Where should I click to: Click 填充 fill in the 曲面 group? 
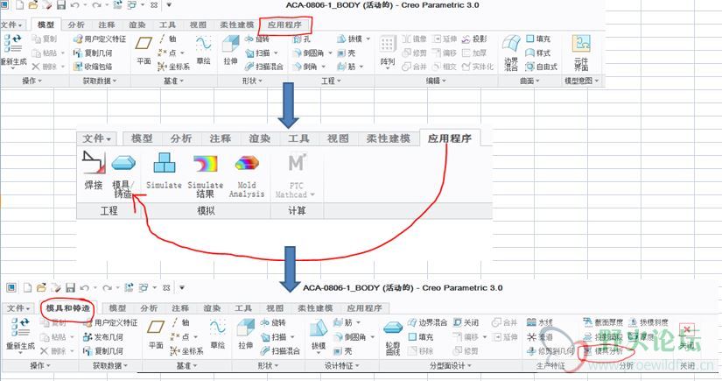(x=538, y=39)
